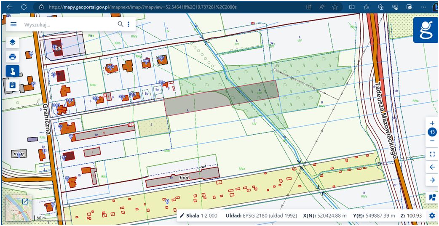The height and width of the screenshot is (226, 439).
Task: Select building 29C on the map
Action: tap(111, 68)
